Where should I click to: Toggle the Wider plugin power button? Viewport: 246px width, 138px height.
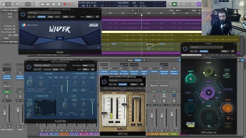pos(23,14)
